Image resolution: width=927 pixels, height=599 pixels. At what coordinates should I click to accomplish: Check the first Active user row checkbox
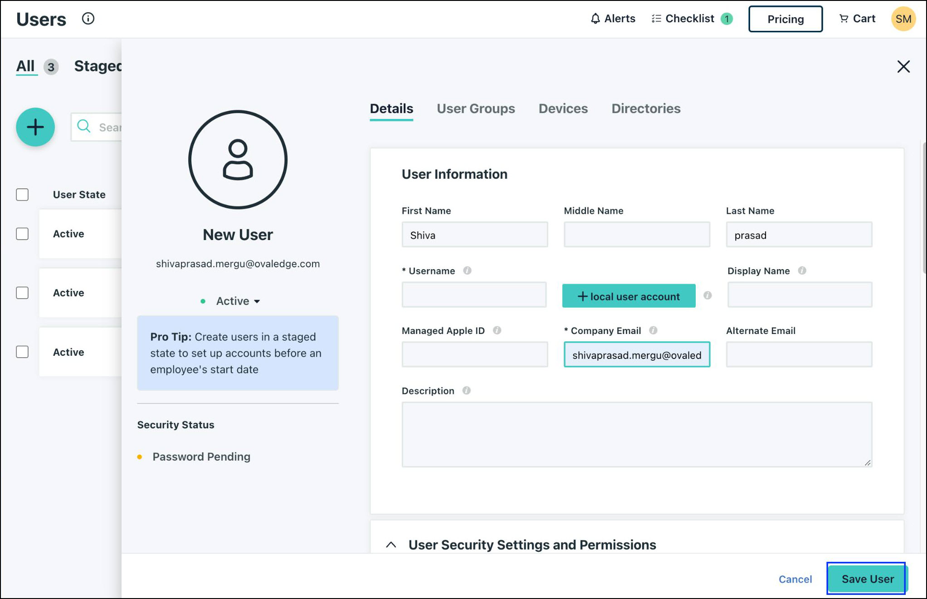pos(22,234)
